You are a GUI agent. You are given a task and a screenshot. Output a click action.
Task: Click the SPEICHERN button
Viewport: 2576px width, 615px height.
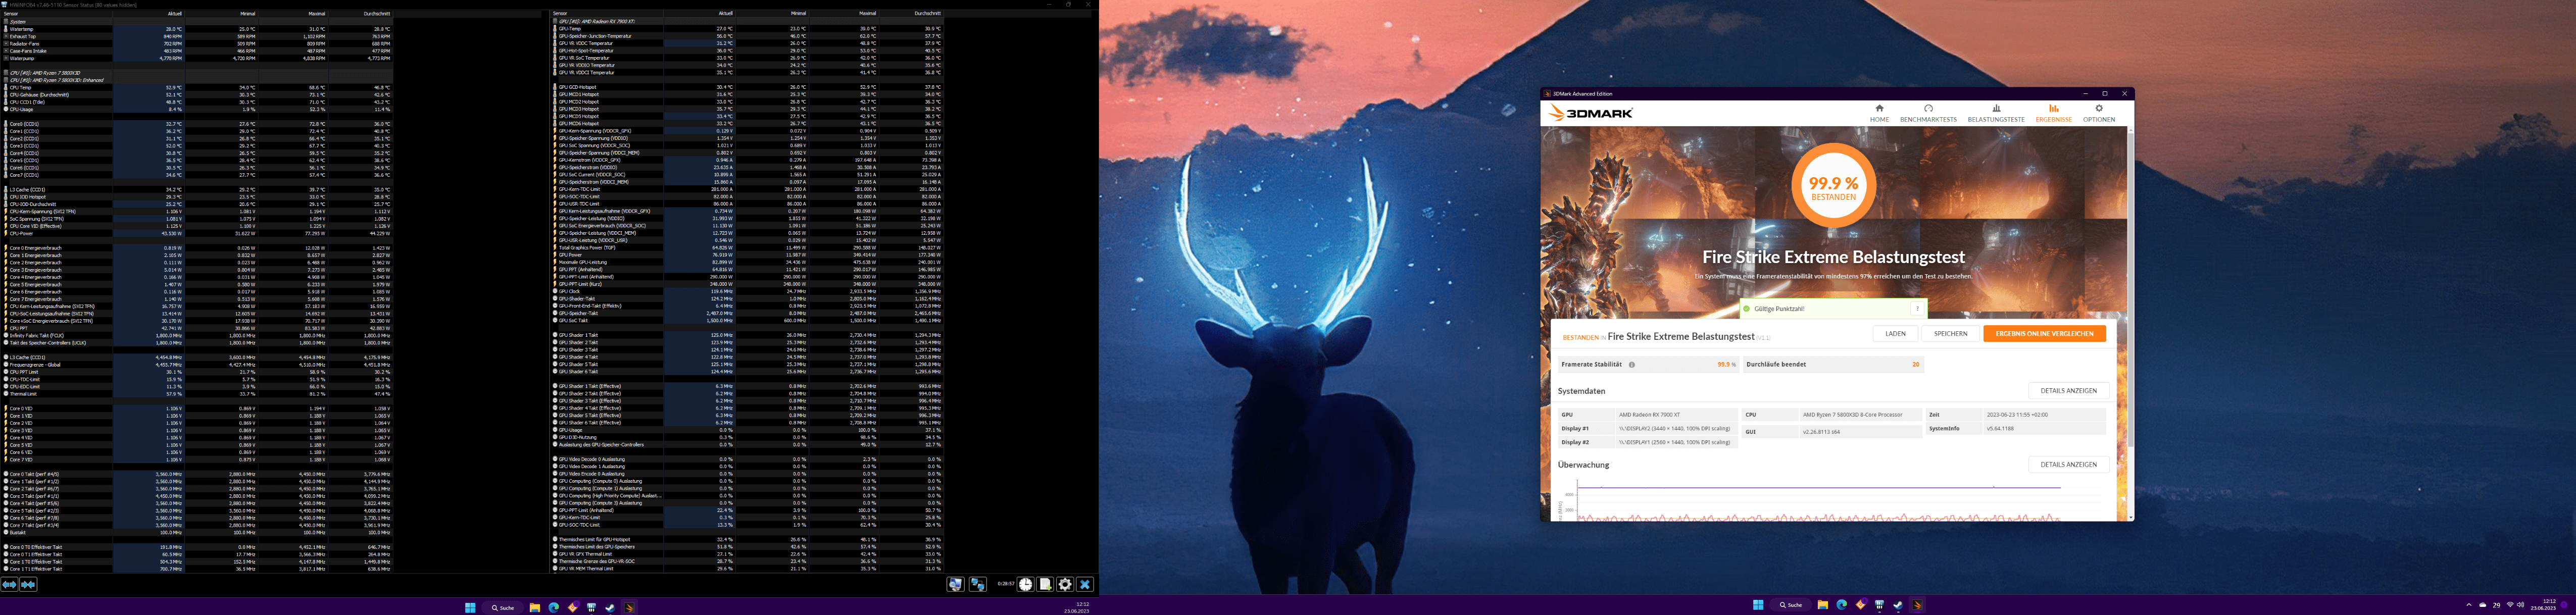1951,334
